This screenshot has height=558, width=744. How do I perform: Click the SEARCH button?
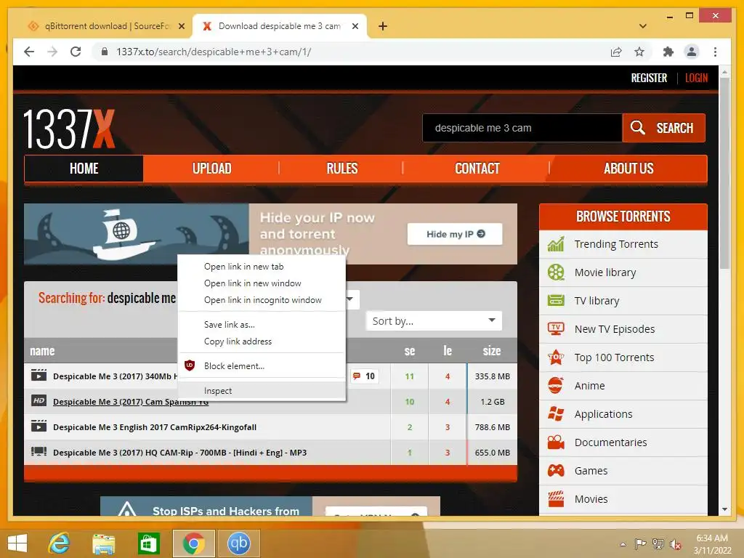pyautogui.click(x=663, y=128)
